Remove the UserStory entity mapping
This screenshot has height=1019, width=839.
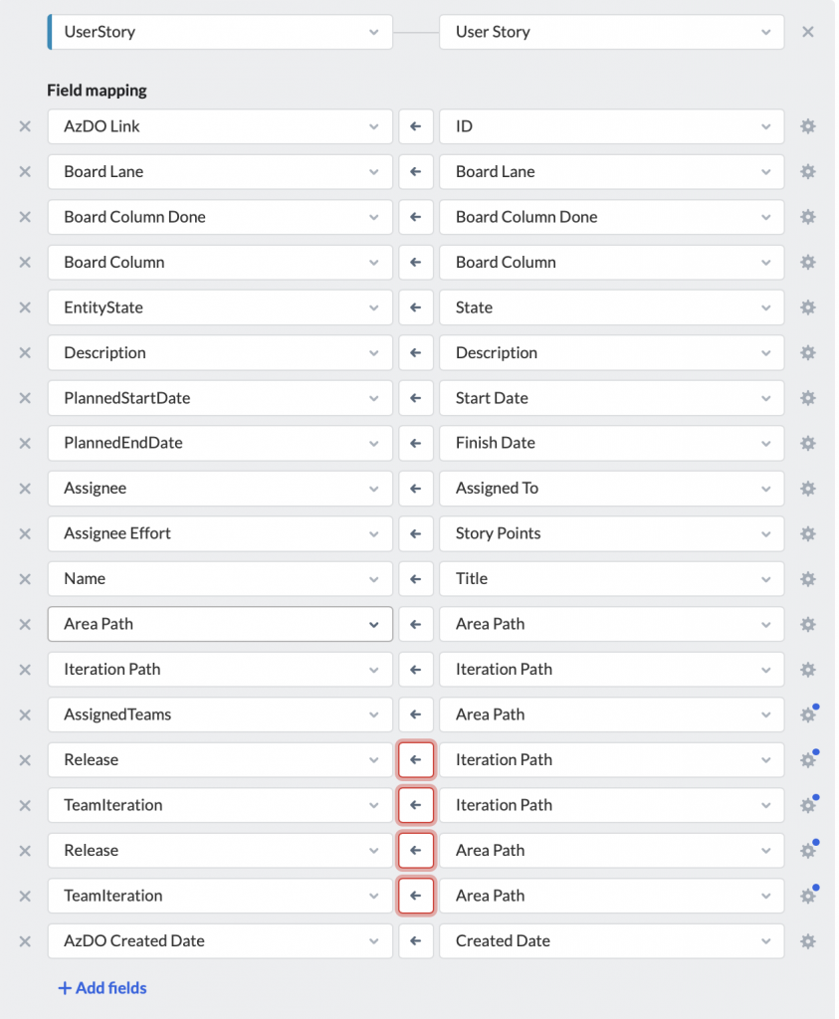(808, 32)
